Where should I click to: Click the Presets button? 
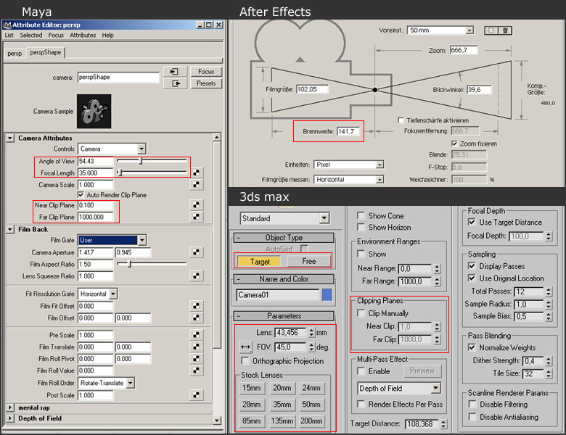tap(206, 83)
